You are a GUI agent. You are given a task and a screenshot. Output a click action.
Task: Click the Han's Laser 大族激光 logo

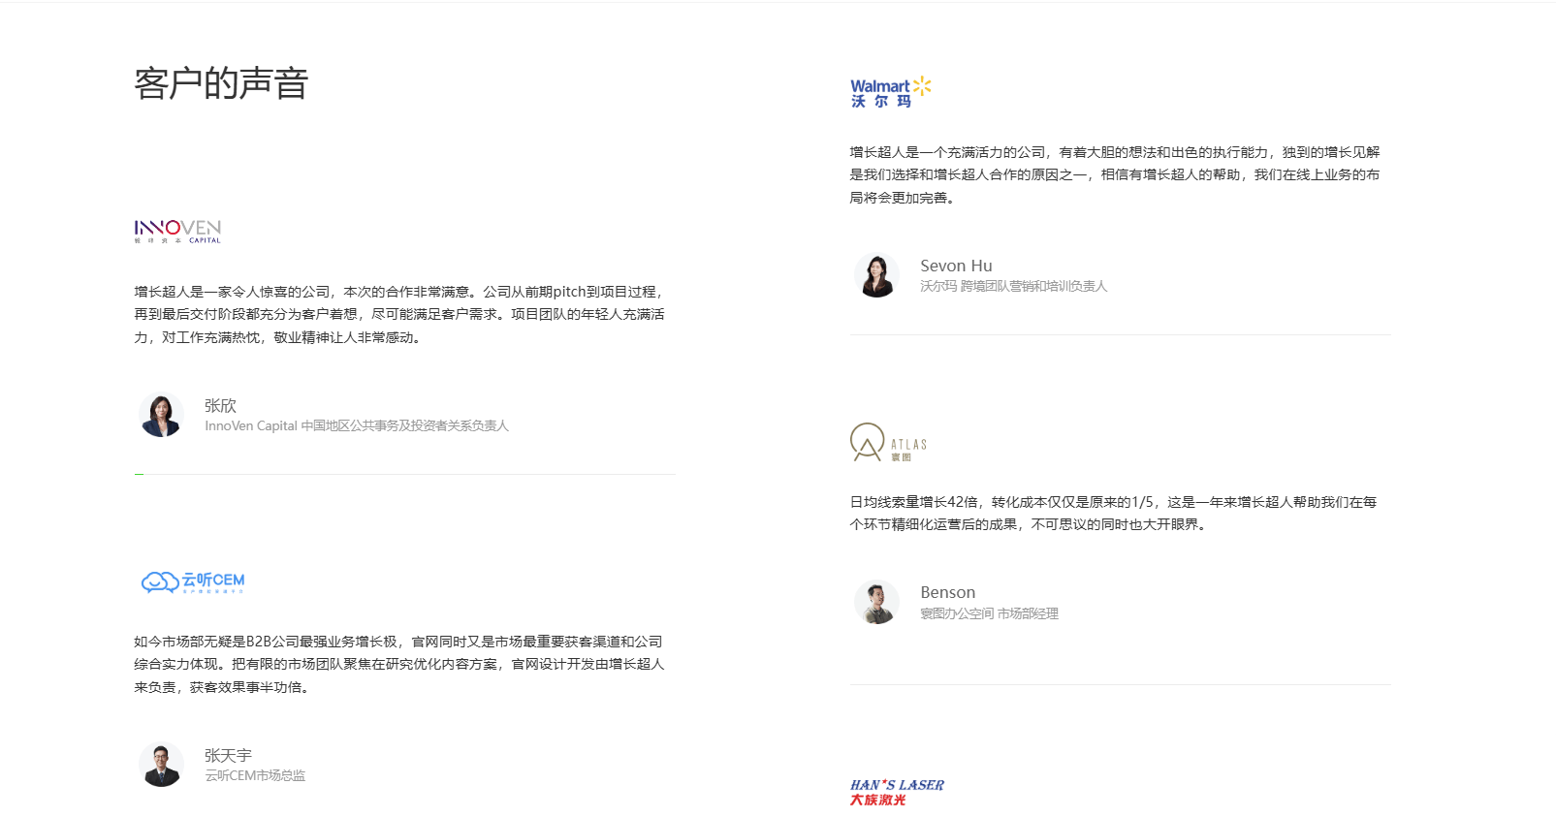897,792
